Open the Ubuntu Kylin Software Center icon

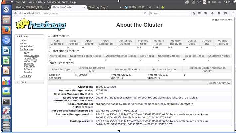(6, 81)
